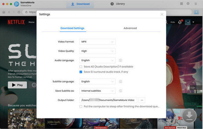Open the Save Subtitle as dropdown

pyautogui.click(x=97, y=91)
